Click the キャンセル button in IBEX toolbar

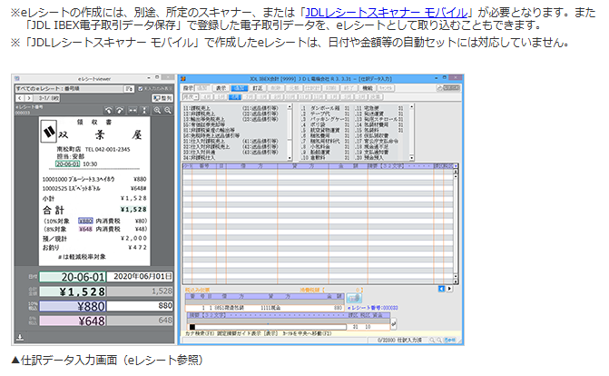386,88
